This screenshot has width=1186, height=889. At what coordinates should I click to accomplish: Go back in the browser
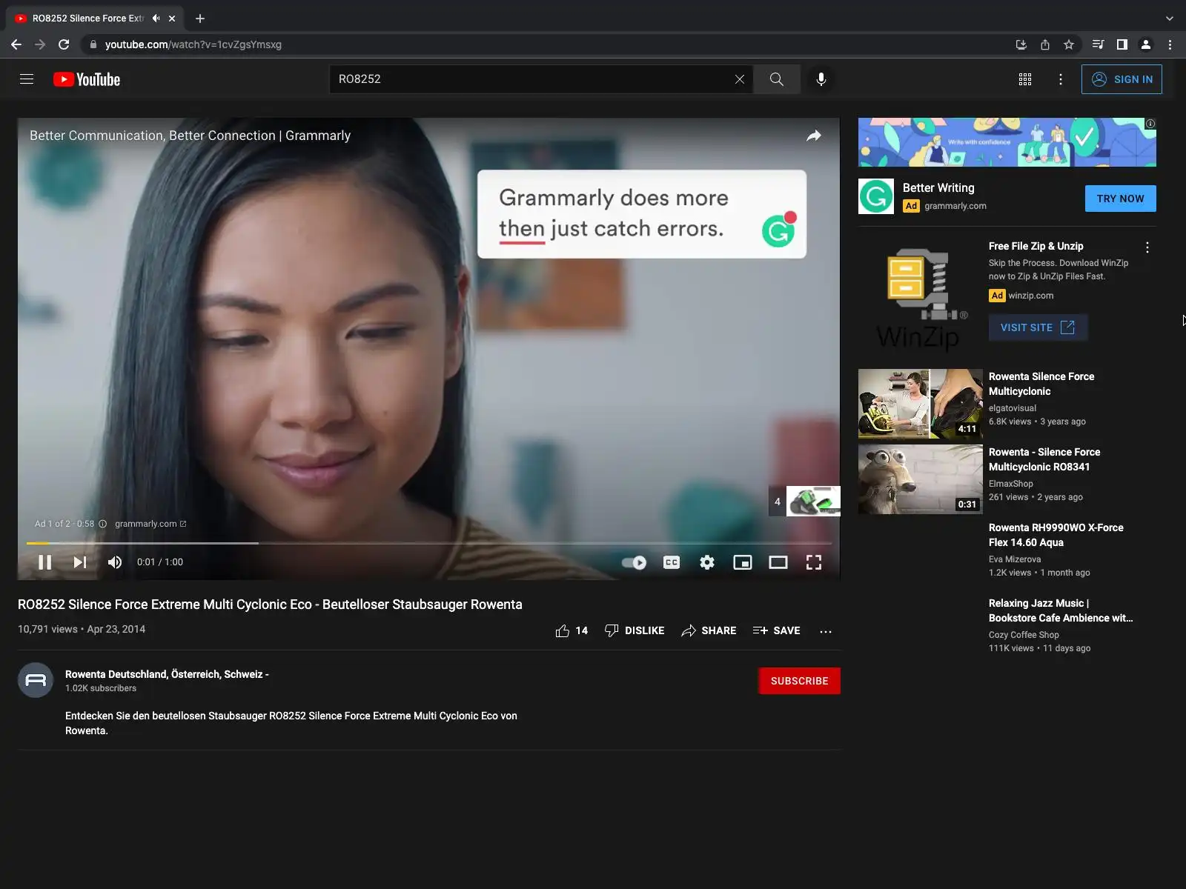click(x=16, y=44)
